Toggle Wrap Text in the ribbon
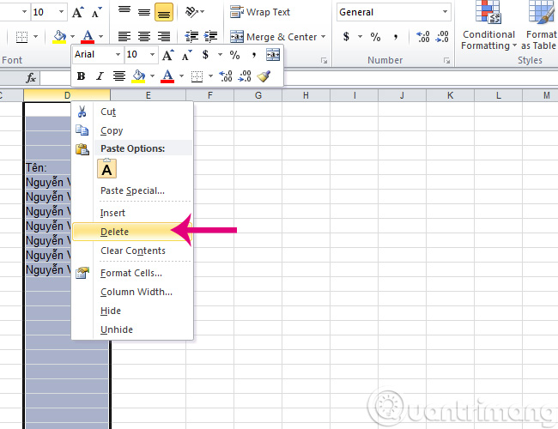 point(260,12)
